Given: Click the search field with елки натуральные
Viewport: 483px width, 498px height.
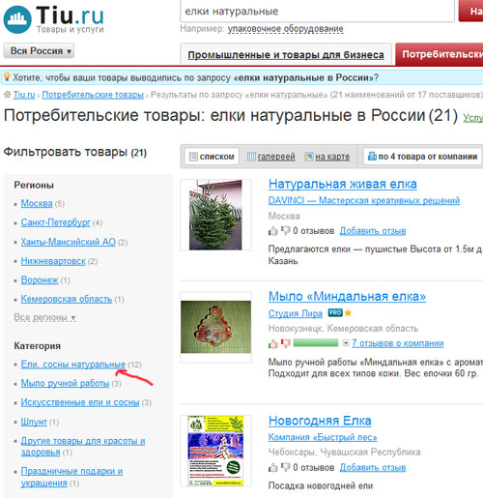Looking at the screenshot, I should click(x=318, y=12).
